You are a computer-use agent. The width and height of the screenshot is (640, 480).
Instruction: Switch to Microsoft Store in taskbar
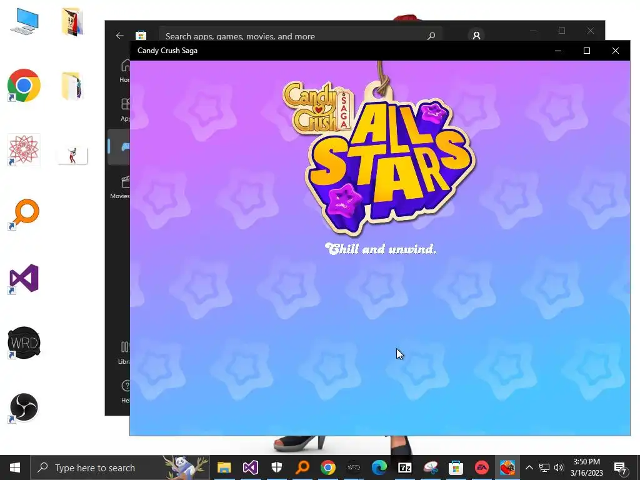456,467
